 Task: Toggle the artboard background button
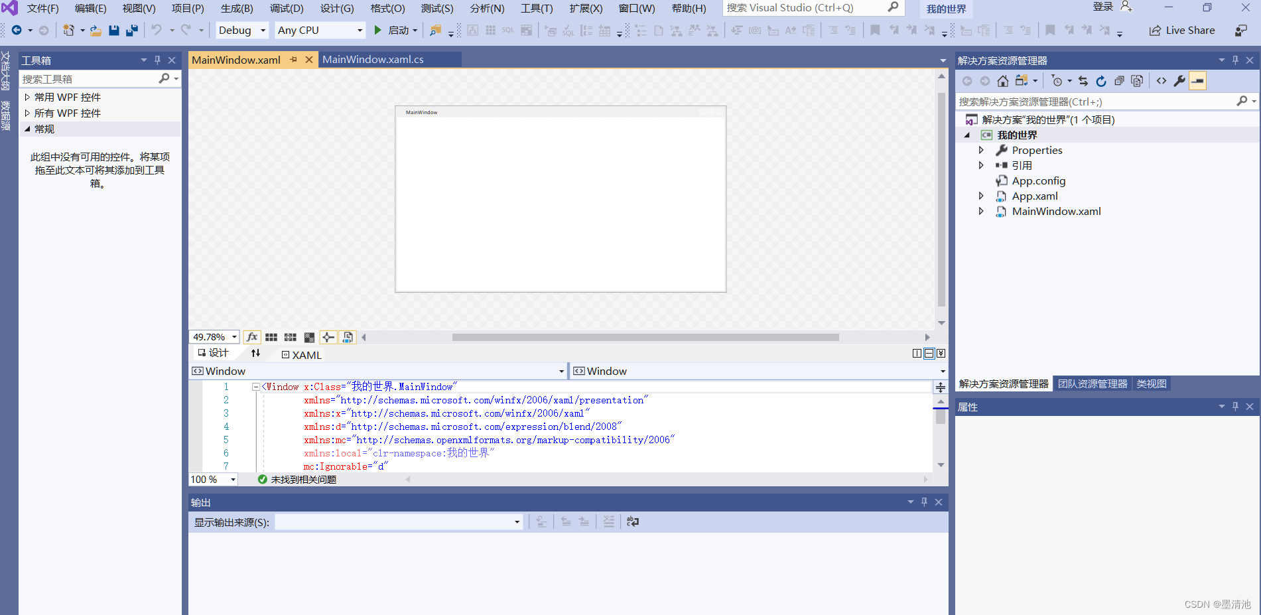[x=309, y=337]
